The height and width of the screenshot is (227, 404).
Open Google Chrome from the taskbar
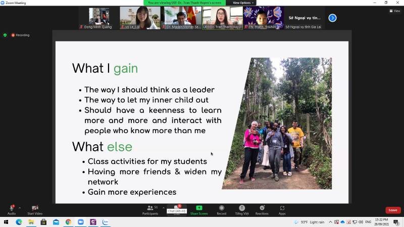tap(68, 222)
